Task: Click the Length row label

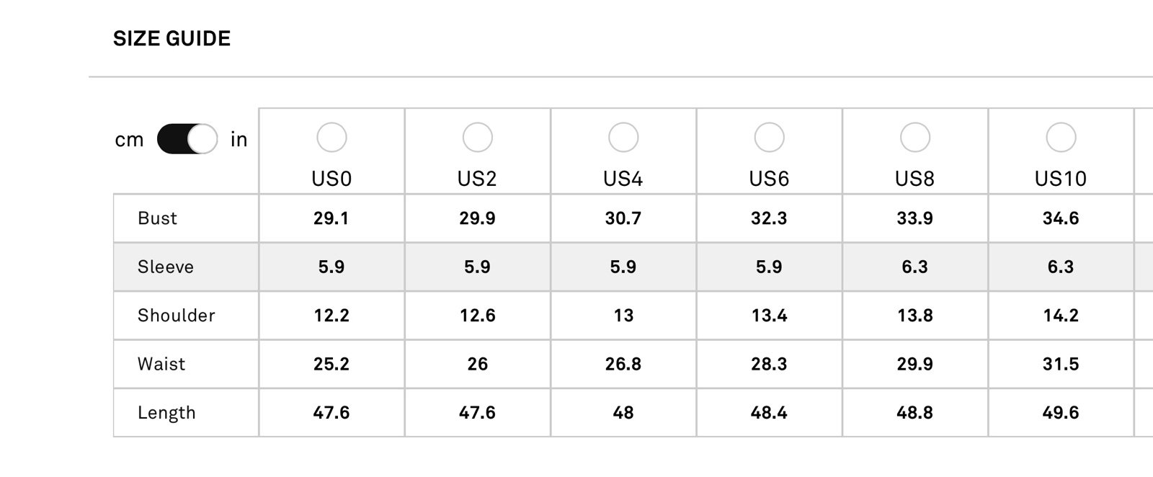Action: (166, 413)
